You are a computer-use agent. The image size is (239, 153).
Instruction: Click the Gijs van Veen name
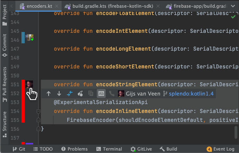143,93
